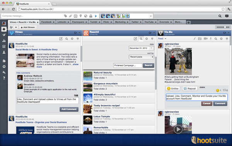
Task: Select fourth profile avatar in picker
Action: (x=118, y=16)
